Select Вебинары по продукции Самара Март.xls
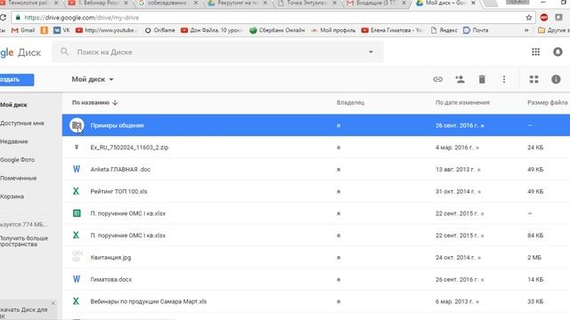Image resolution: width=570 pixels, height=320 pixels. pyautogui.click(x=149, y=301)
